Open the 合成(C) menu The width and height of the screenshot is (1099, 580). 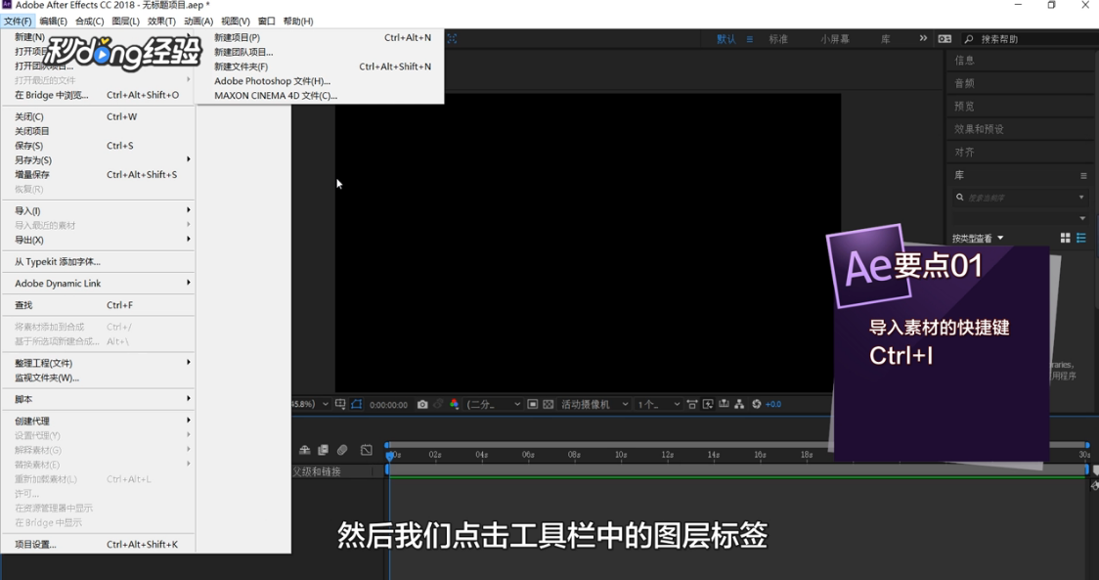(x=89, y=22)
